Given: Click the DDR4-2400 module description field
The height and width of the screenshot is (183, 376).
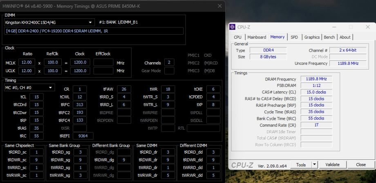Looking at the screenshot, I should click(94, 31).
